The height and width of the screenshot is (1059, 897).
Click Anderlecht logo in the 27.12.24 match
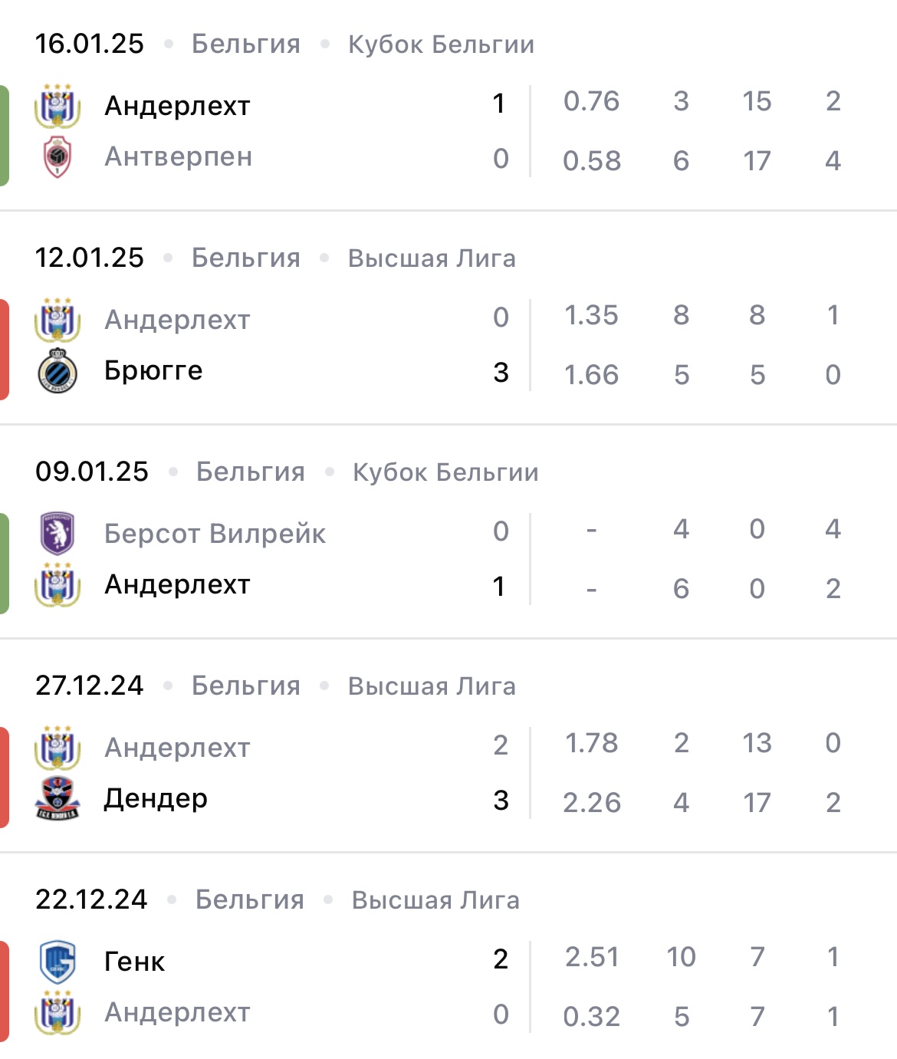[58, 748]
